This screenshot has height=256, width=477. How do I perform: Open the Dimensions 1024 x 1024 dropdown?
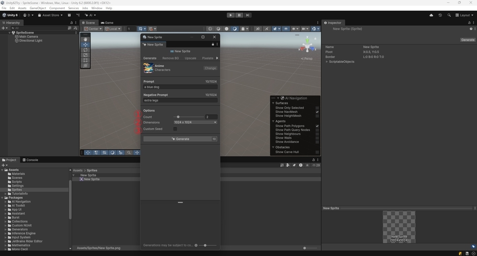pos(195,122)
